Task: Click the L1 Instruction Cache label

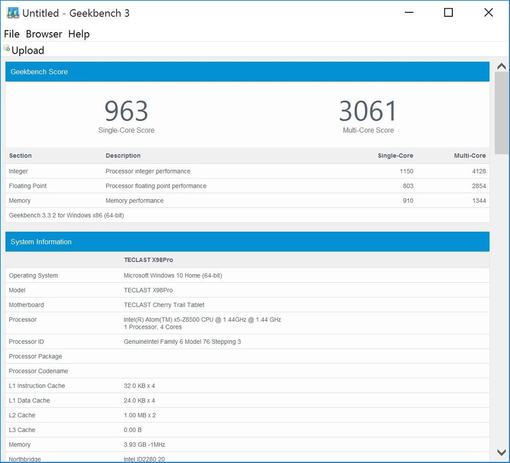Action: coord(37,385)
